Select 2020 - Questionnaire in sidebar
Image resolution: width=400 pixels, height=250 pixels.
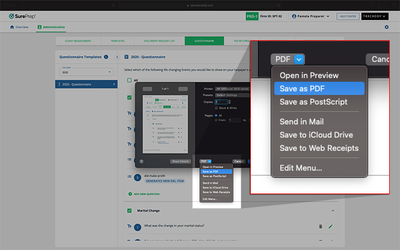coord(87,84)
